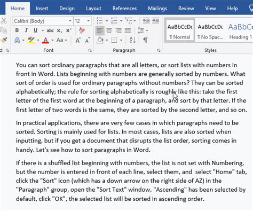Open the Help tab
Screen dimensions: 253x211
click(232, 9)
